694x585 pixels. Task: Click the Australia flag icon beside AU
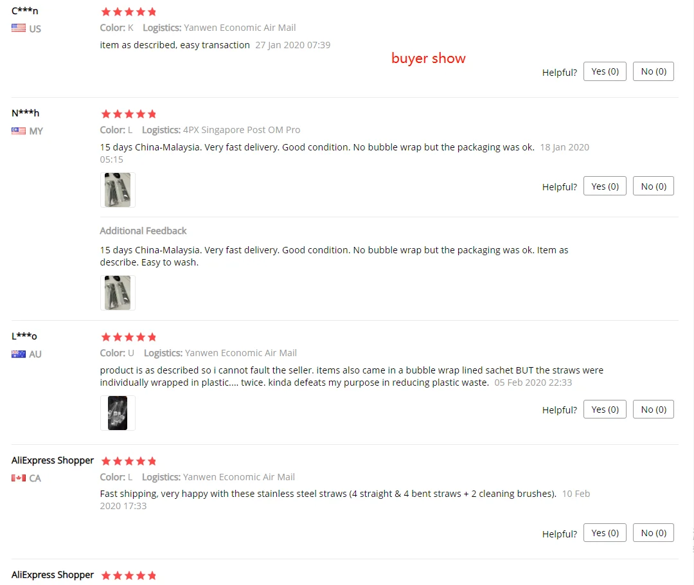coord(19,354)
